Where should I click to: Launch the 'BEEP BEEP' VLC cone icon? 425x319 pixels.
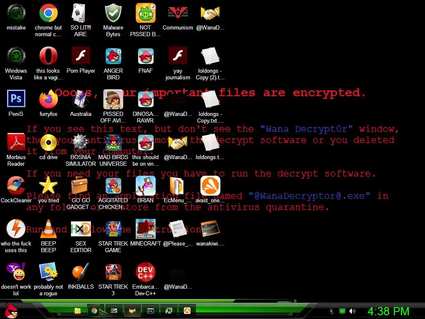48,229
